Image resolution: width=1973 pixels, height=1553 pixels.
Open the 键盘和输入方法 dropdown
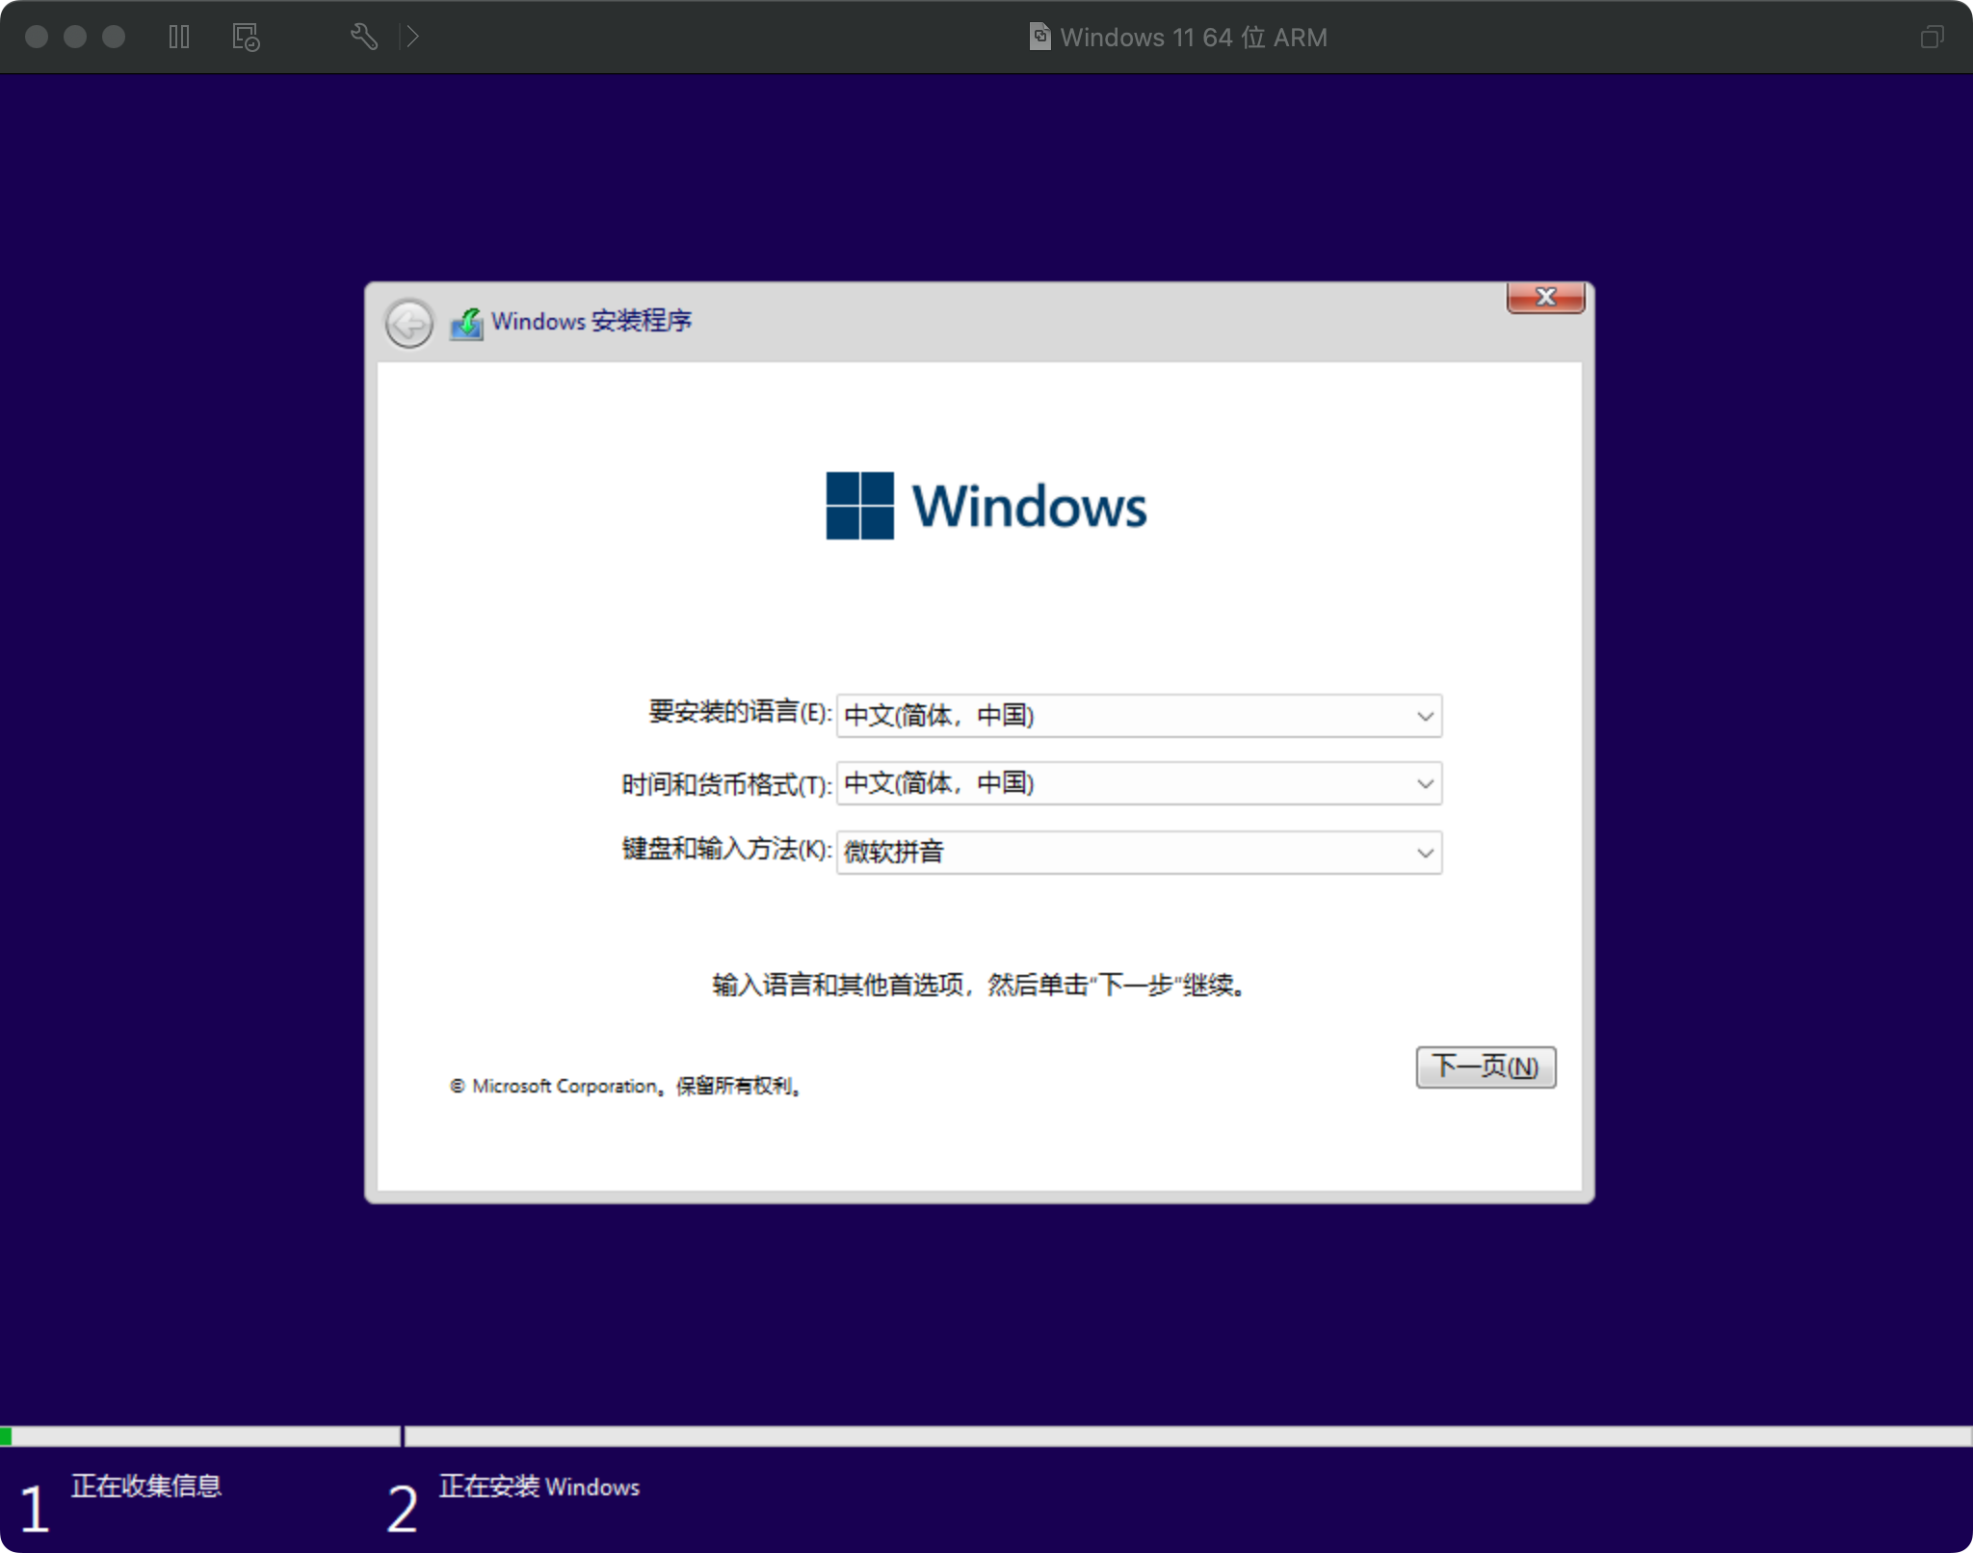(1139, 853)
